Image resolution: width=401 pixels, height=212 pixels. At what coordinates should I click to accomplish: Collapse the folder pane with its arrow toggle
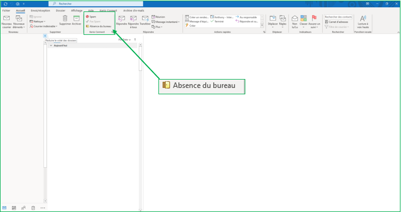pyautogui.click(x=45, y=36)
